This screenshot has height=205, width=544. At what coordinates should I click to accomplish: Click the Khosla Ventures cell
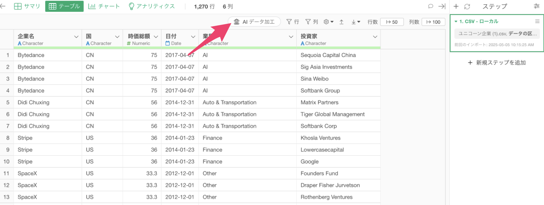[338, 138]
